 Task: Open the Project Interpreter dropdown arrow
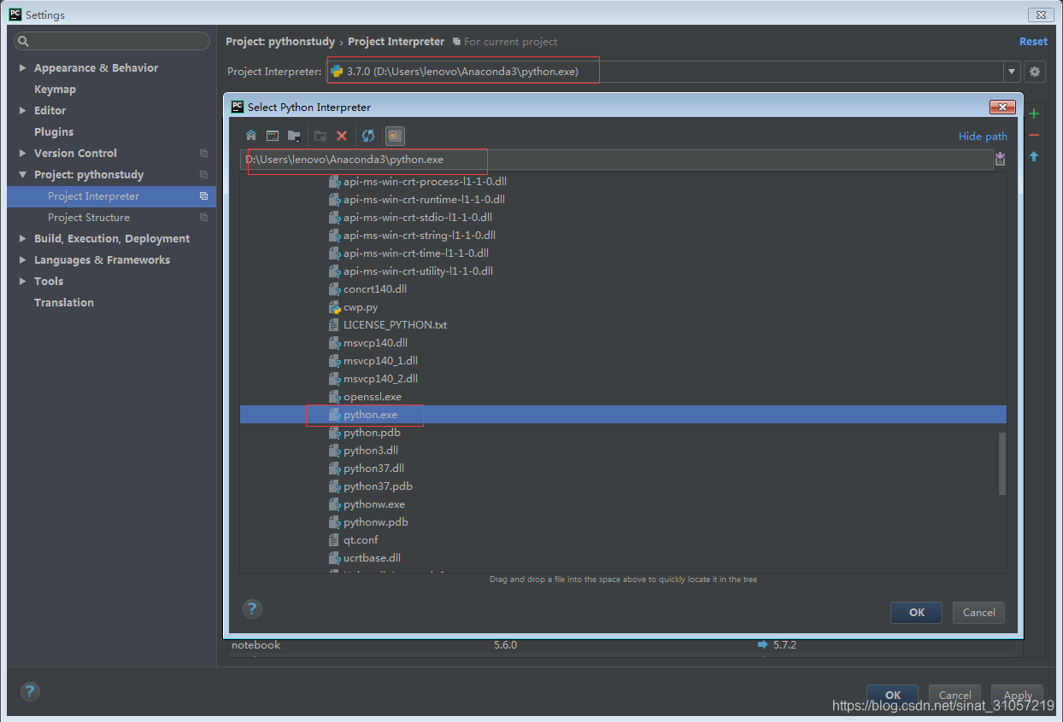coord(1012,72)
